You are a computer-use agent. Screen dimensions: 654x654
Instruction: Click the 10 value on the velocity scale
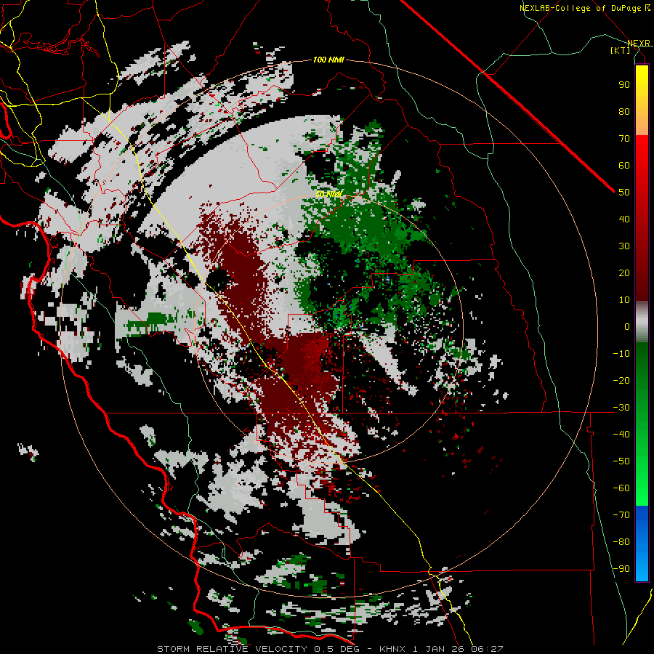[624, 300]
